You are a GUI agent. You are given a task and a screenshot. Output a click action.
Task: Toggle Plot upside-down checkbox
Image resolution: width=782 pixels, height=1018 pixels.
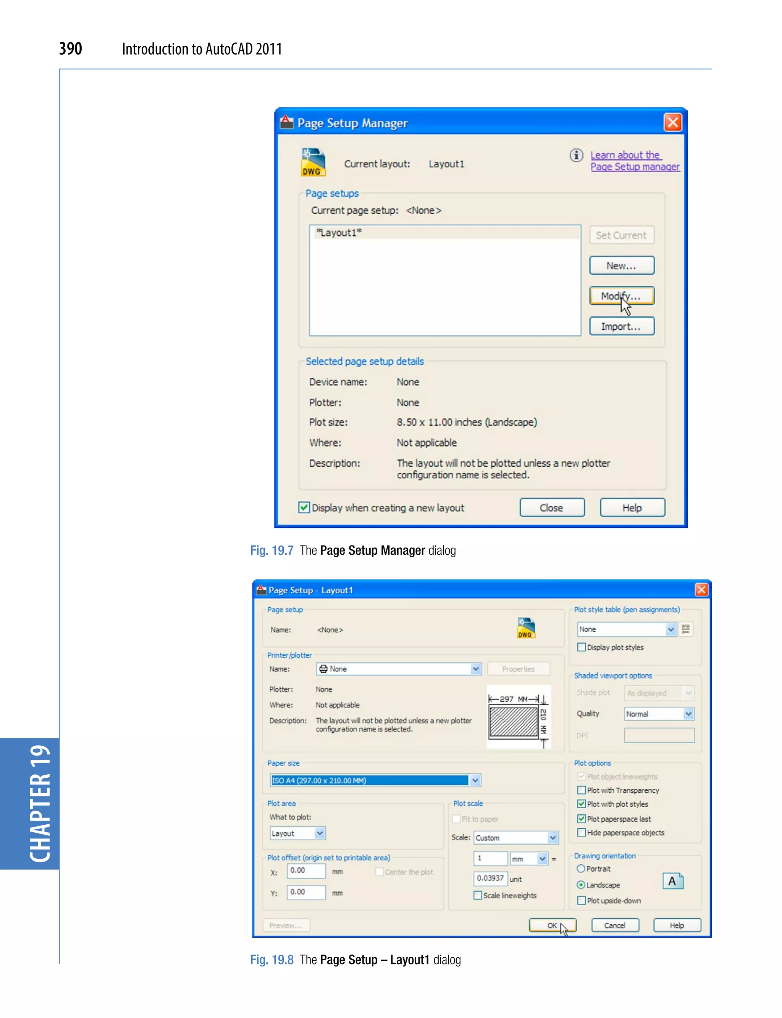[x=582, y=900]
